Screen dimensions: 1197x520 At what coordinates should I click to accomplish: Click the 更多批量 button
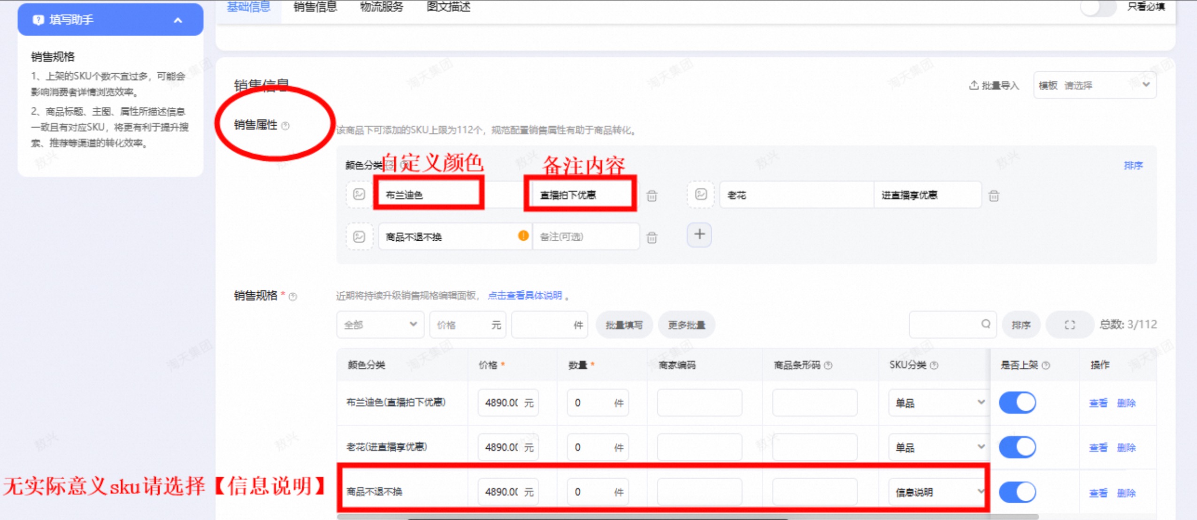point(687,324)
